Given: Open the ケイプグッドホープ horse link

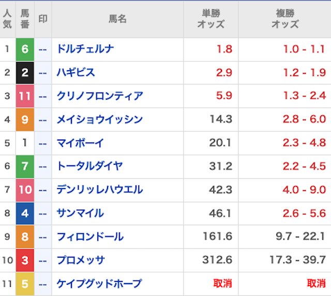Looking at the screenshot, I should (99, 284).
